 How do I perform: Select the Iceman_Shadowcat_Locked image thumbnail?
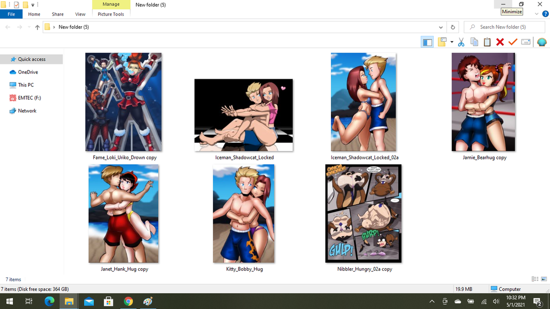click(x=244, y=115)
